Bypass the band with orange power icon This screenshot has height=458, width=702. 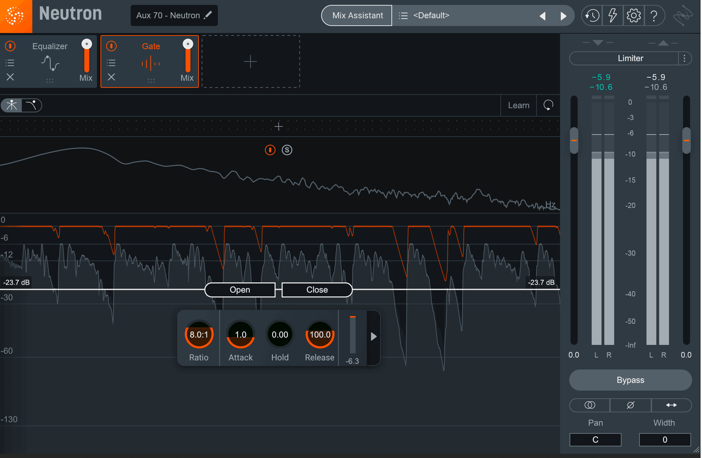click(x=270, y=150)
